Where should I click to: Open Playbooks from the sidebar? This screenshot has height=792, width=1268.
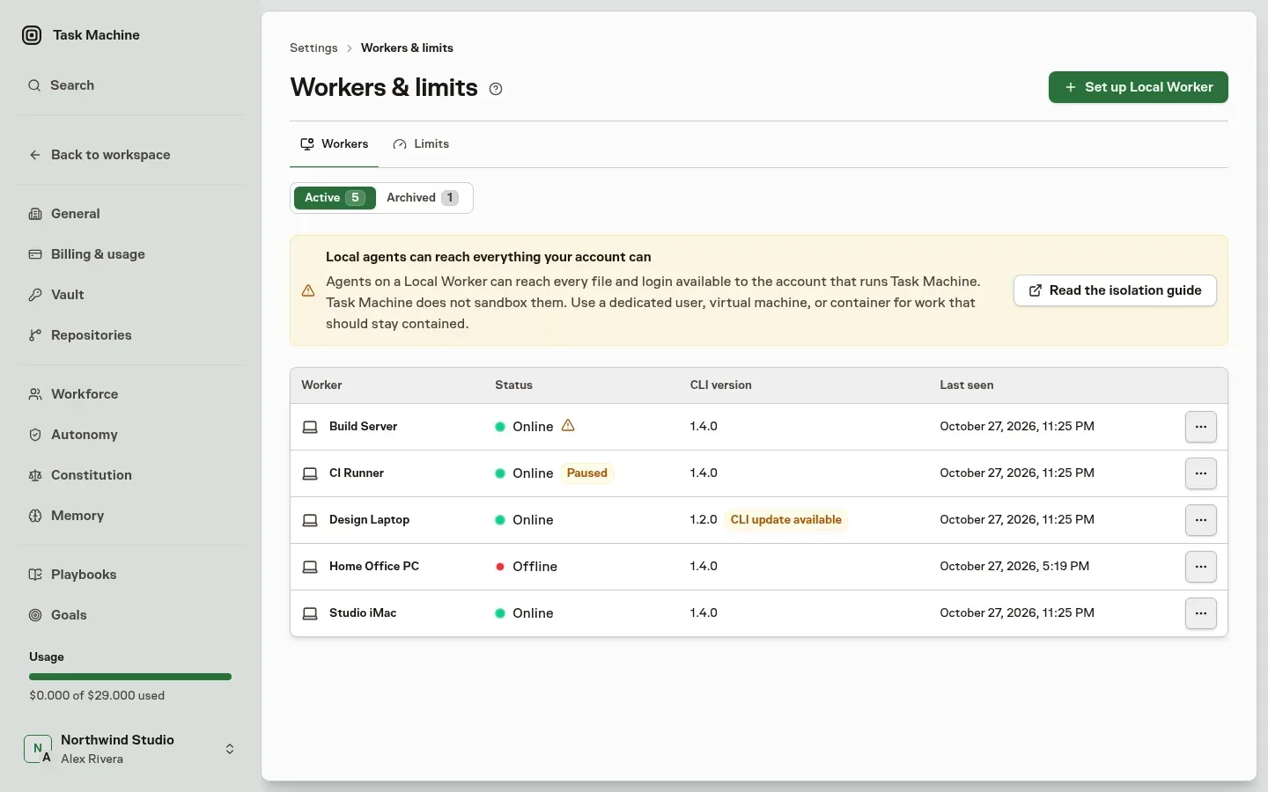point(130,575)
